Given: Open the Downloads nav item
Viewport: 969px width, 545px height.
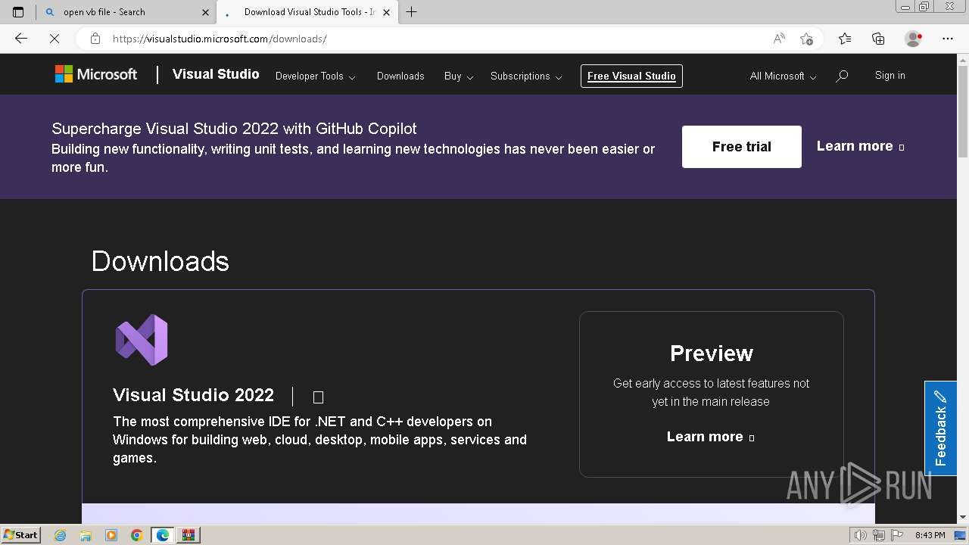Looking at the screenshot, I should point(400,76).
